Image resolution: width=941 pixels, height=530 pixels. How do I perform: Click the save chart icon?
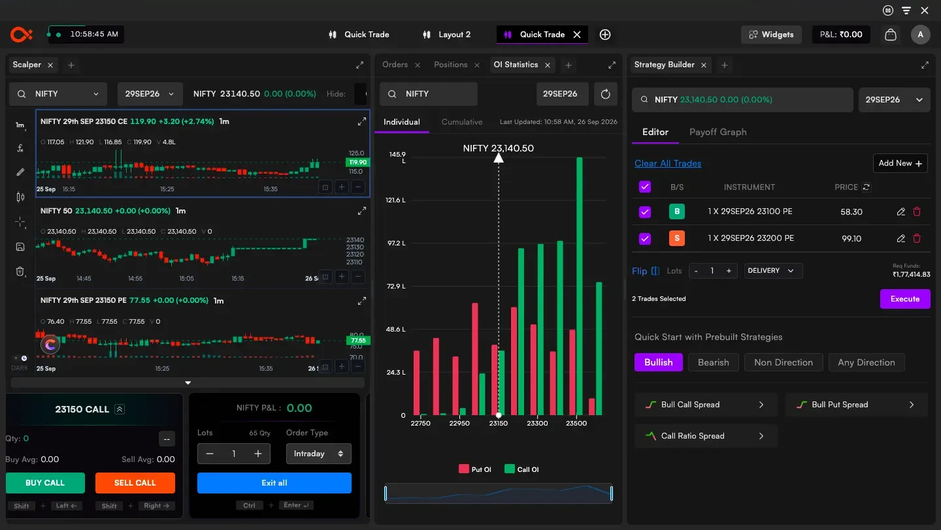[x=20, y=247]
